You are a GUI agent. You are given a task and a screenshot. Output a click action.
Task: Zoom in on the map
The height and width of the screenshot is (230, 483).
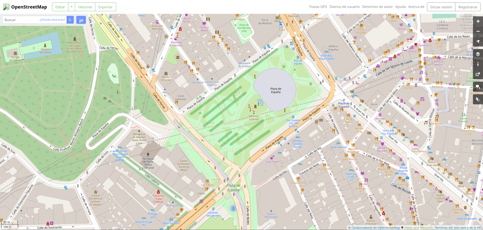(x=478, y=21)
